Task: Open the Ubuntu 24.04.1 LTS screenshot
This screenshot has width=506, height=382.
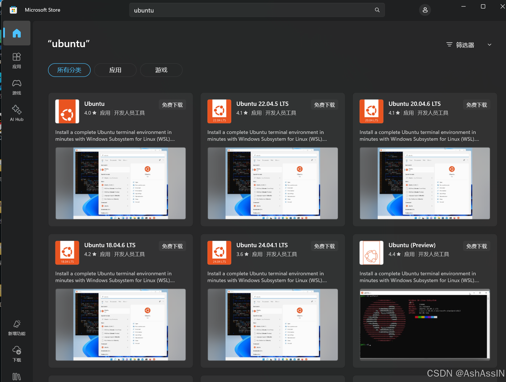Action: 272,325
